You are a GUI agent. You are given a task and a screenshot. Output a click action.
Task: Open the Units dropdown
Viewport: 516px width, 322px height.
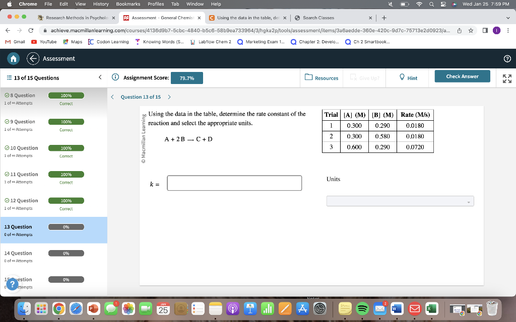tap(400, 201)
